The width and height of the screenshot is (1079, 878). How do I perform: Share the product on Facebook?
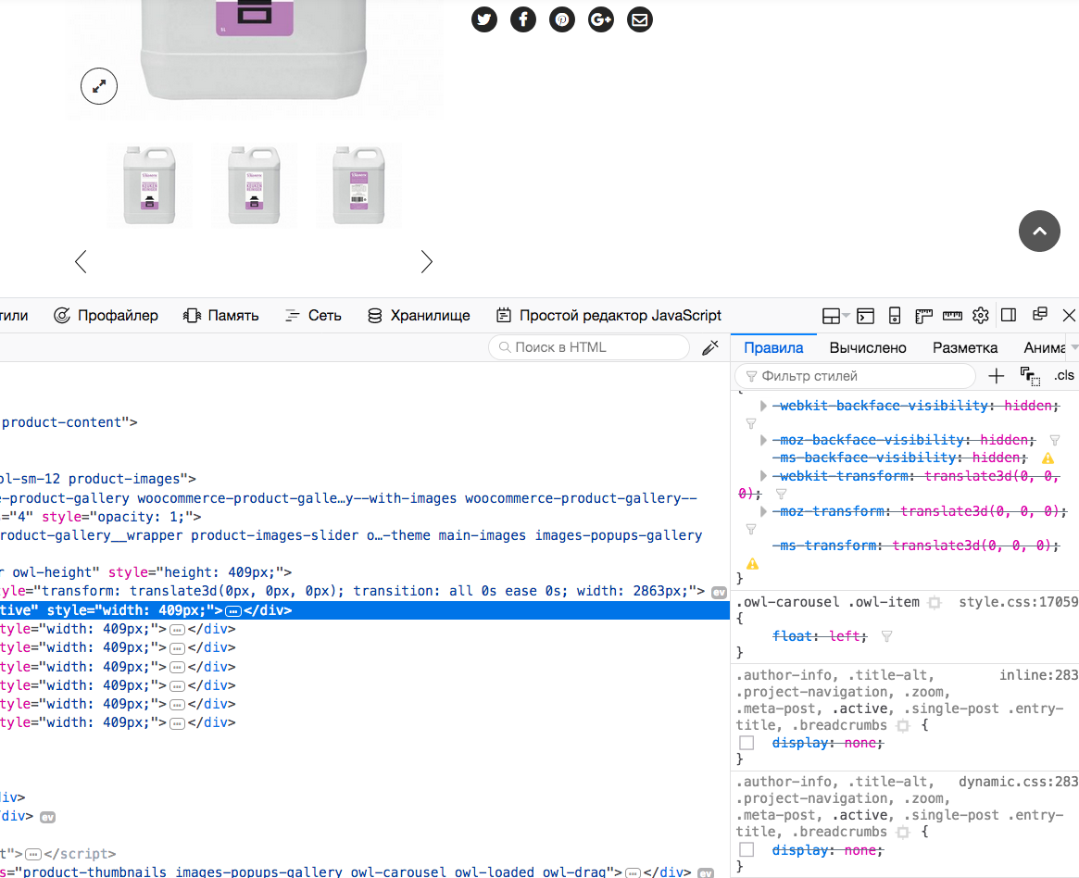(523, 19)
